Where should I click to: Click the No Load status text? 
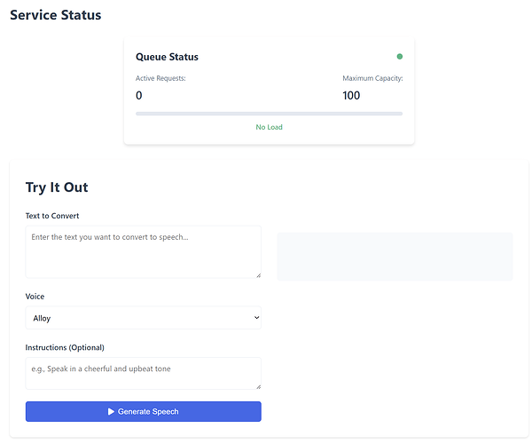(x=269, y=127)
